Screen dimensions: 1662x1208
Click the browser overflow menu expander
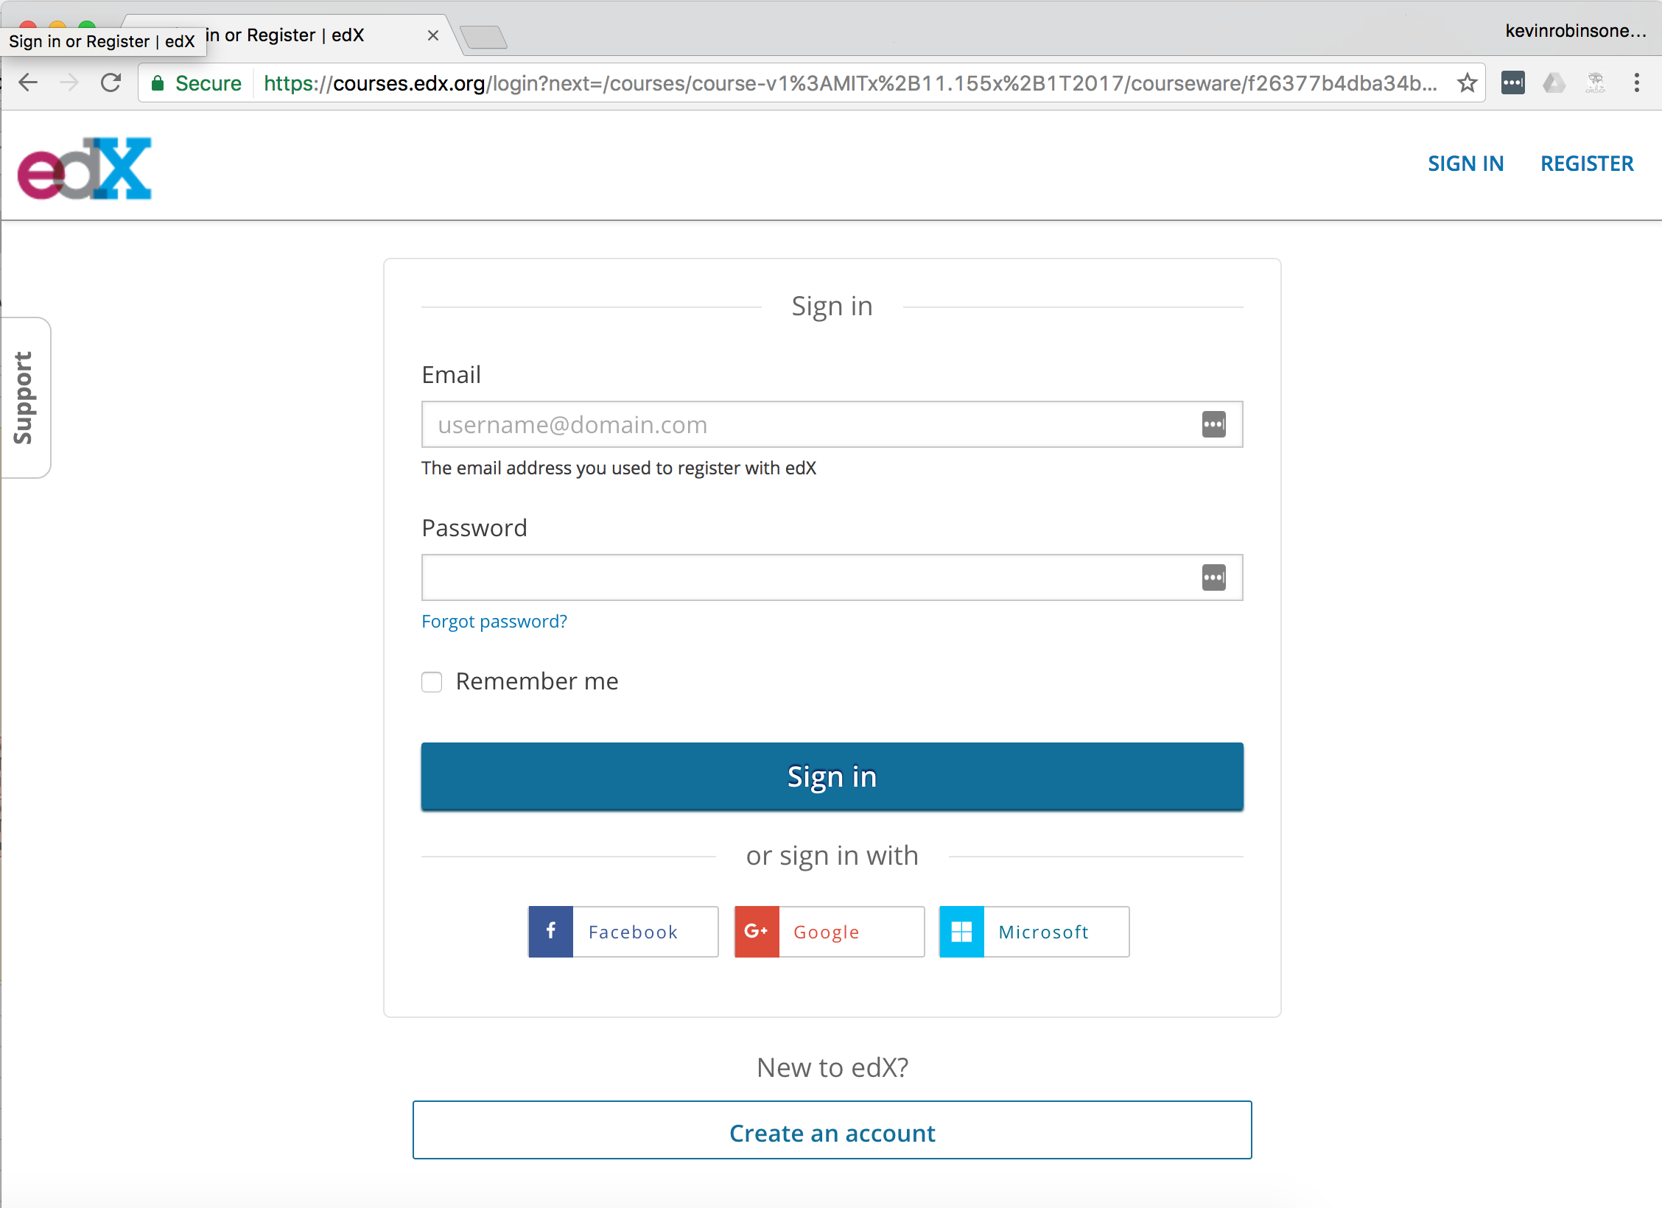(1636, 81)
